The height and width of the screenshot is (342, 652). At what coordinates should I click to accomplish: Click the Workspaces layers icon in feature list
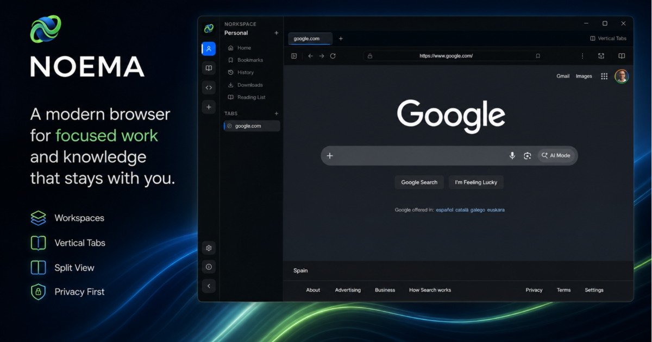click(x=38, y=218)
